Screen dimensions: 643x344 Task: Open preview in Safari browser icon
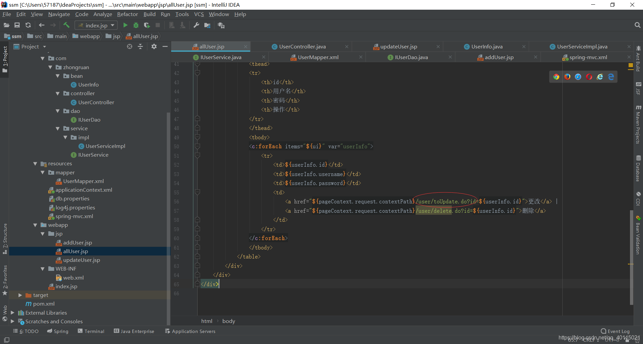point(578,77)
